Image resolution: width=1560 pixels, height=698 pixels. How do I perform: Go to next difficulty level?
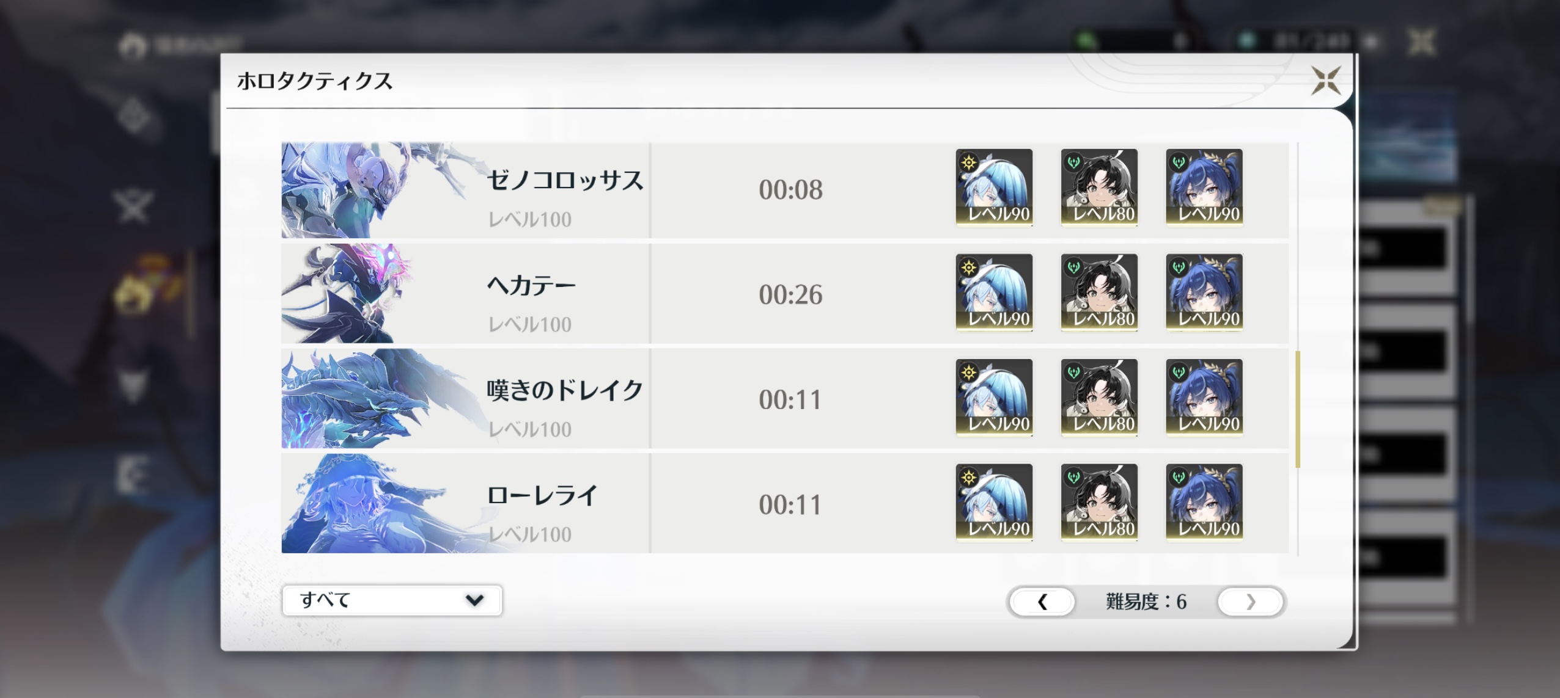coord(1250,602)
